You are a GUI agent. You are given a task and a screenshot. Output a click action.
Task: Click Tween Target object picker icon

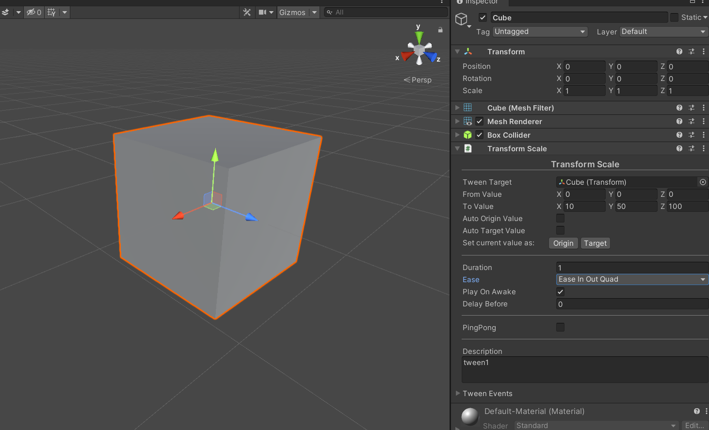coord(703,182)
